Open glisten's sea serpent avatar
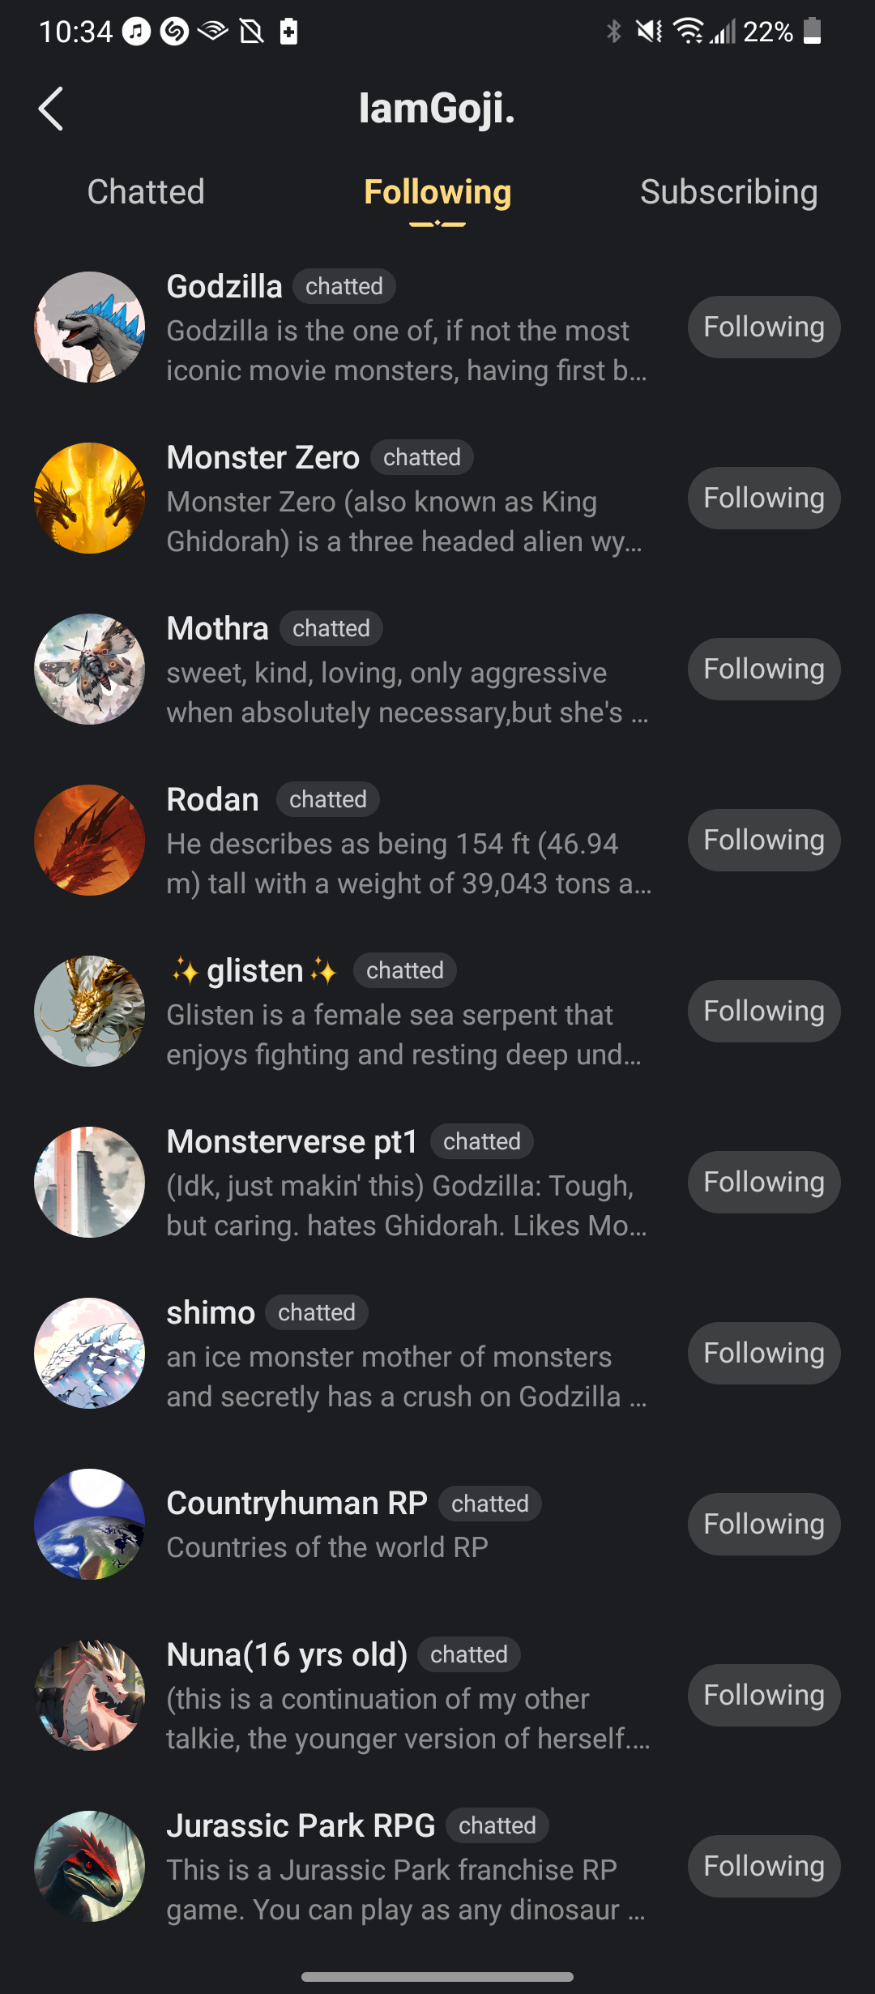875x1994 pixels. 90,1012
